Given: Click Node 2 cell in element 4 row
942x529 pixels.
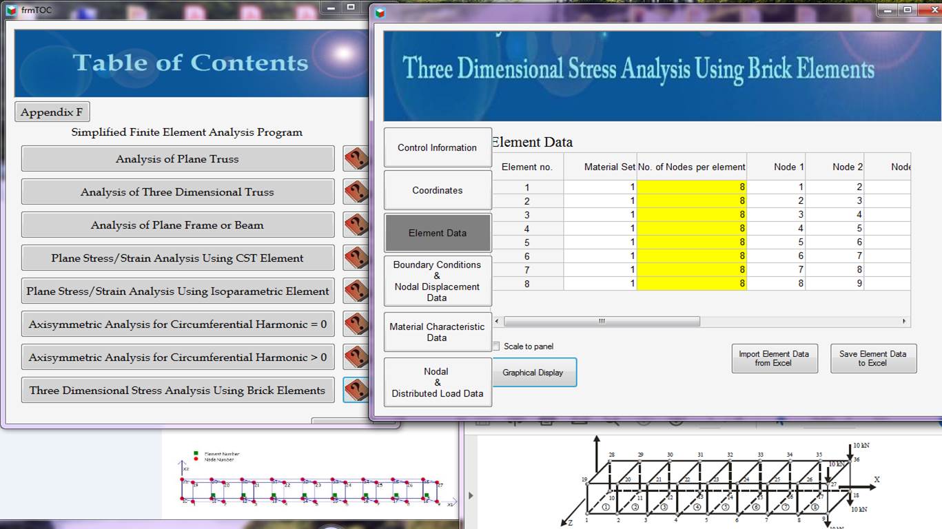Looking at the screenshot, I should [x=835, y=229].
